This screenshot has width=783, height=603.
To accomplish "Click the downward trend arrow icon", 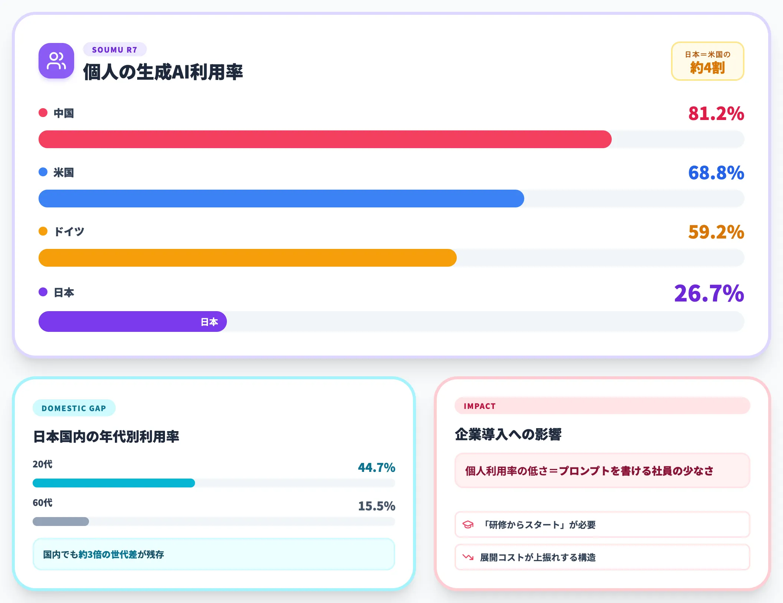I will 468,557.
